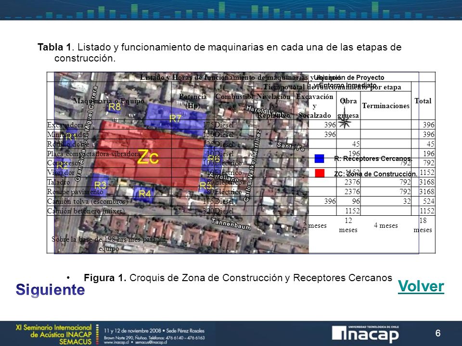Click total value 524 in table
The width and height of the screenshot is (462, 346).
[x=428, y=201]
